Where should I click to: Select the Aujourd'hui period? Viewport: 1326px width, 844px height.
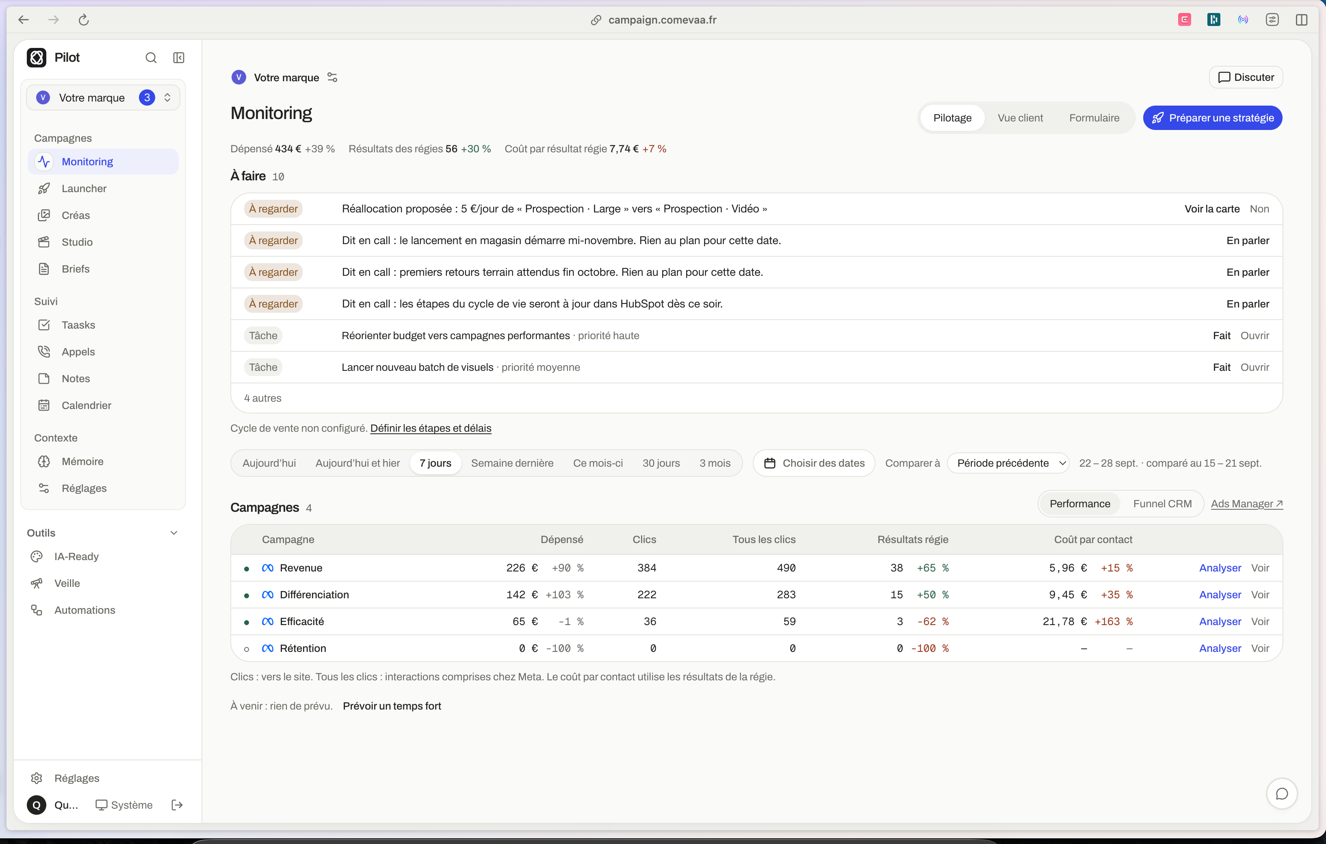(x=269, y=463)
